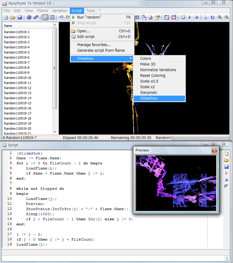This screenshot has height=263, width=233.
Task: Click the single blue gear render icon
Action: pyautogui.click(x=29, y=17)
